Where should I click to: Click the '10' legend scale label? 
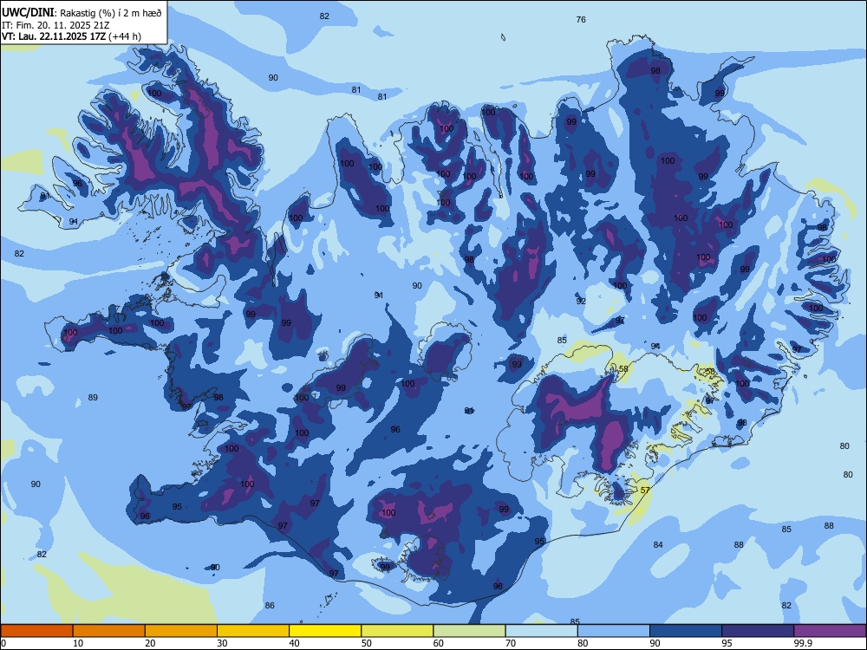coord(78,643)
